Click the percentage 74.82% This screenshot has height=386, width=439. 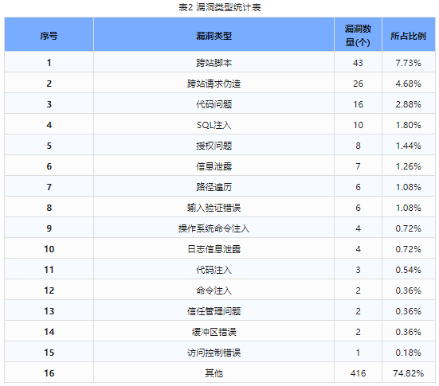pos(408,373)
